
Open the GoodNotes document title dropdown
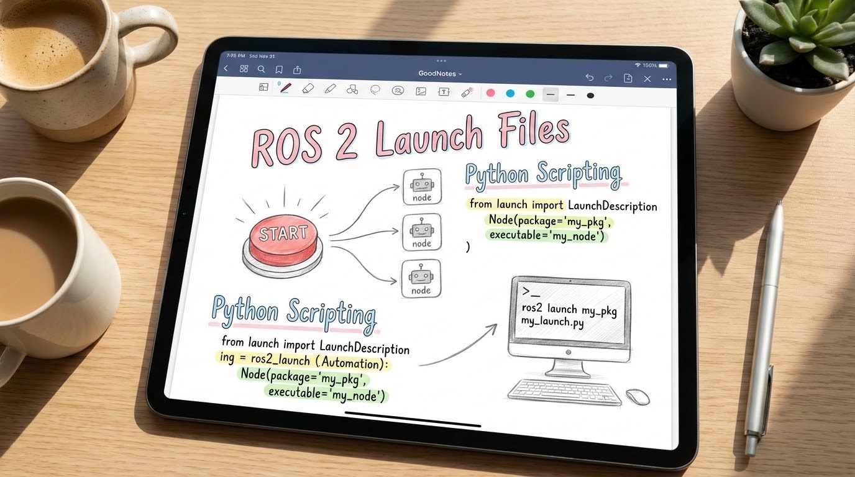441,73
